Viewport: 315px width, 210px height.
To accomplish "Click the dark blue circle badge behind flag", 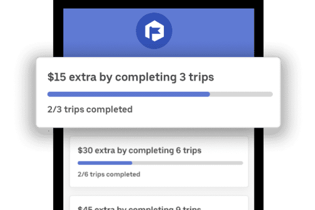I will point(154,31).
